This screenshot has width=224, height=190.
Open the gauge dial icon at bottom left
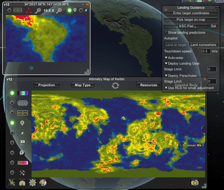(22, 183)
